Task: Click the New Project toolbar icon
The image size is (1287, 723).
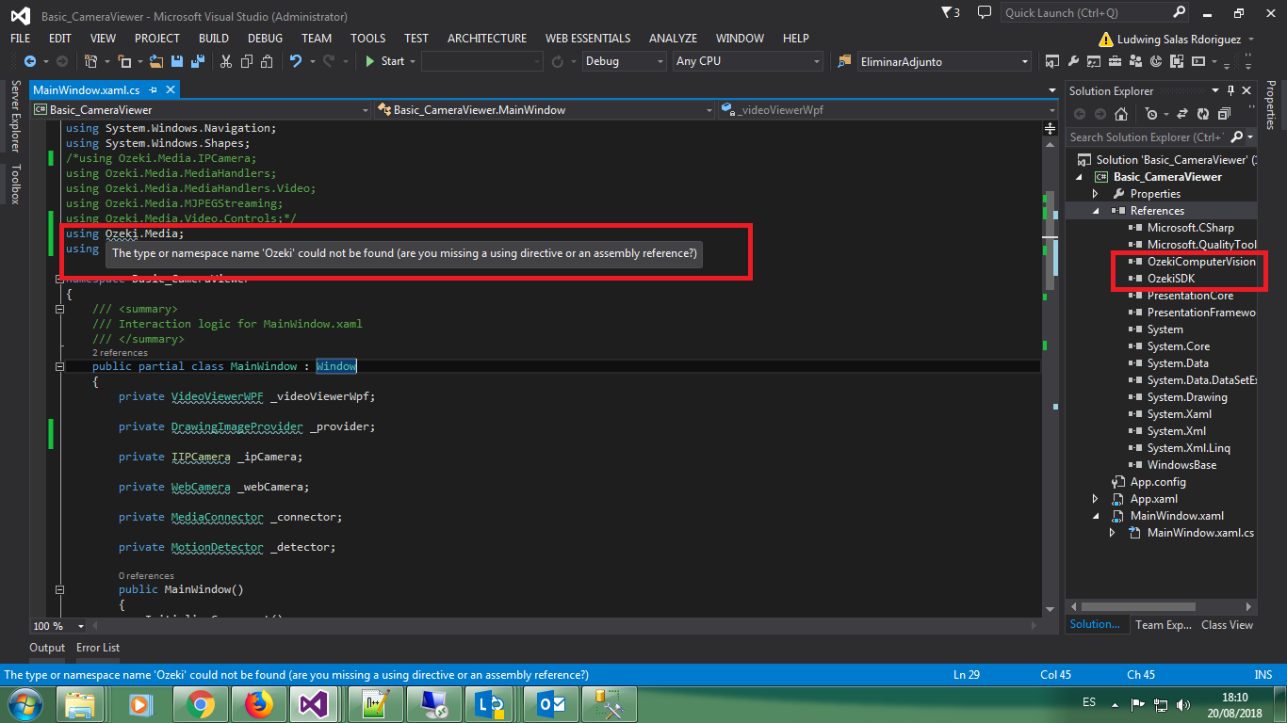Action: click(x=91, y=61)
